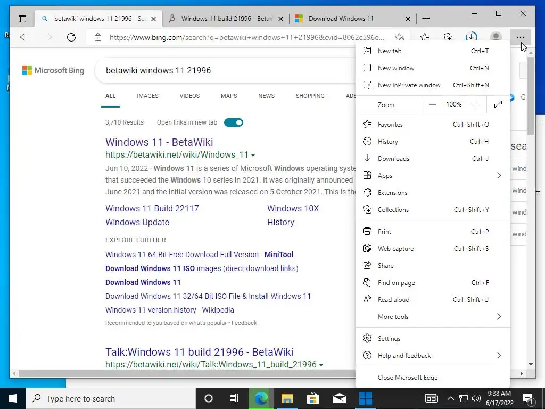
Task: Click the Settings and more ellipsis button
Action: (x=520, y=37)
